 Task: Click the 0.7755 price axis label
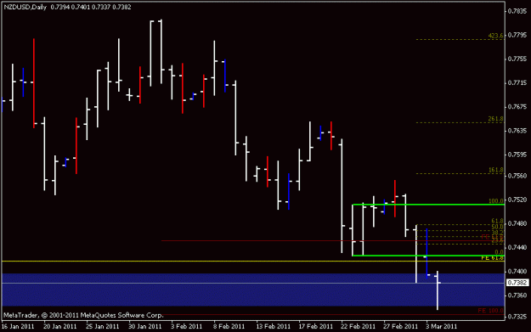pos(517,59)
